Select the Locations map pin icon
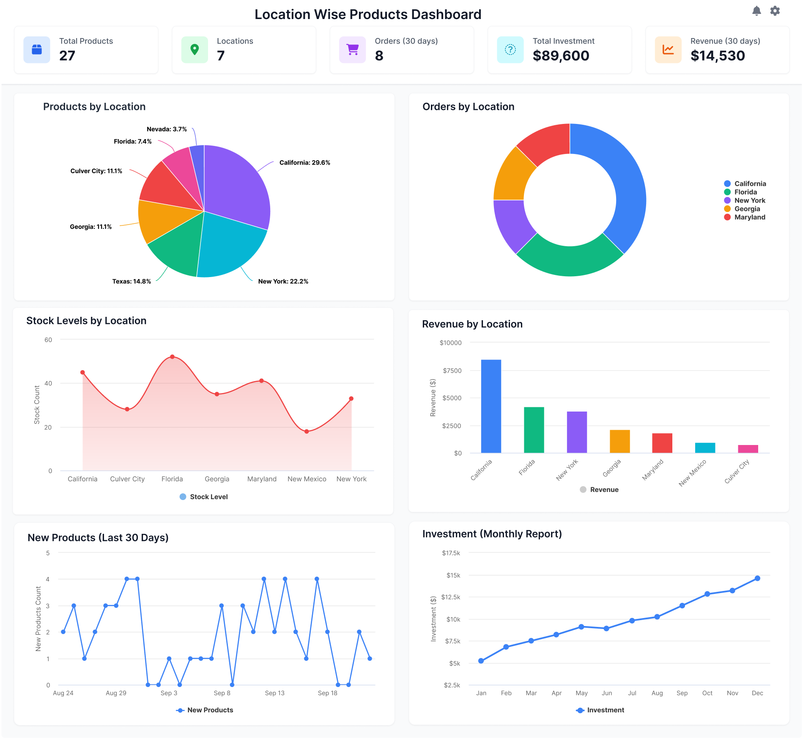This screenshot has height=739, width=803. pyautogui.click(x=195, y=49)
